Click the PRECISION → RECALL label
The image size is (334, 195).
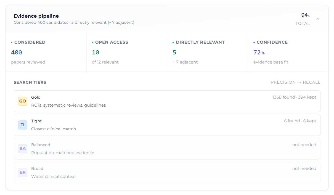coord(295,82)
